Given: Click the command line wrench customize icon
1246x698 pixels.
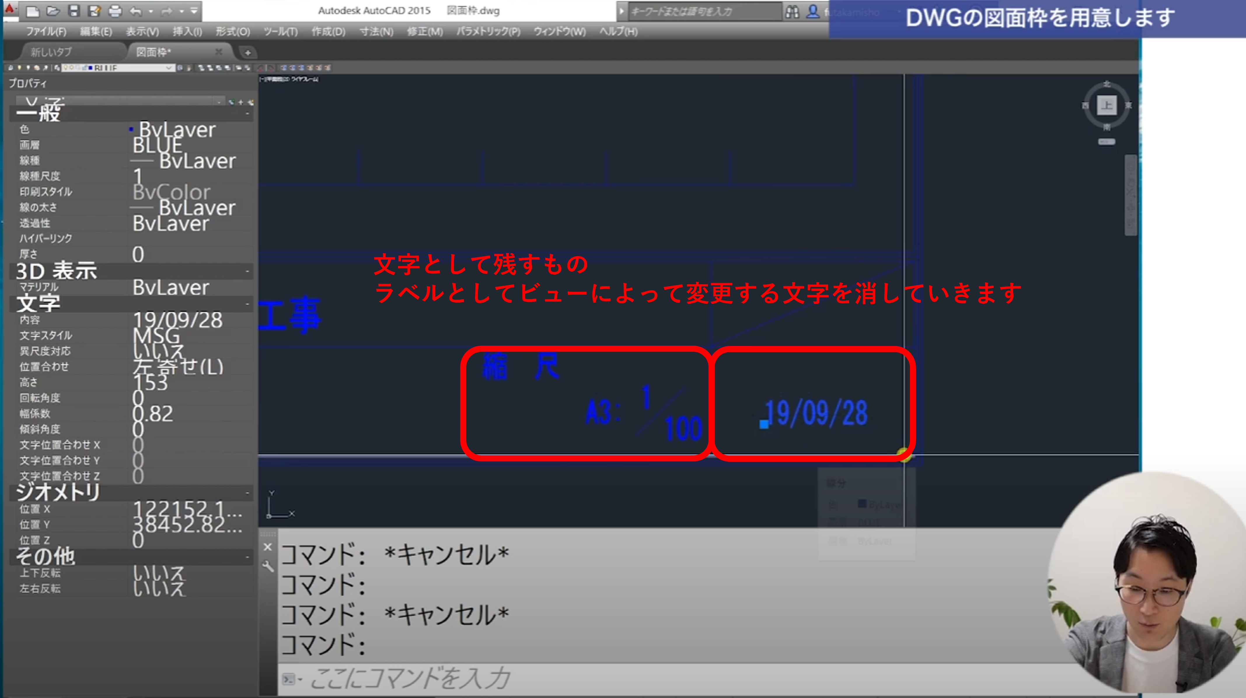Looking at the screenshot, I should point(268,566).
